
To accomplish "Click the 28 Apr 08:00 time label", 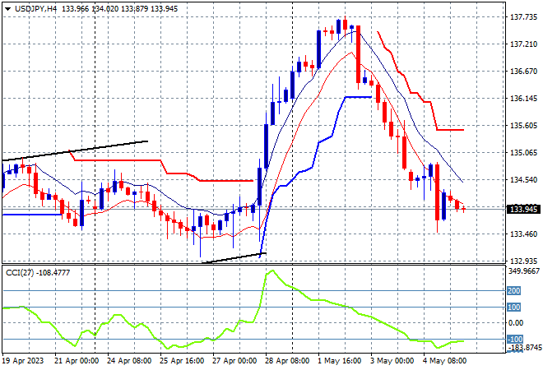I will coord(287,361).
